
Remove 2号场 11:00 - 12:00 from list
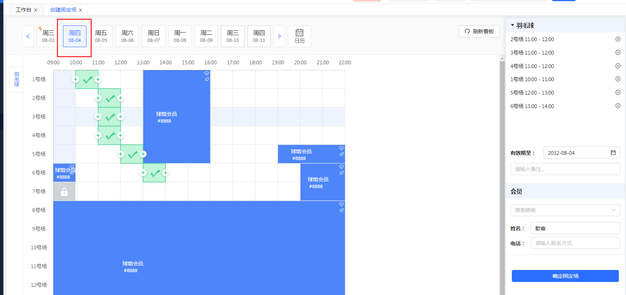[x=618, y=39]
